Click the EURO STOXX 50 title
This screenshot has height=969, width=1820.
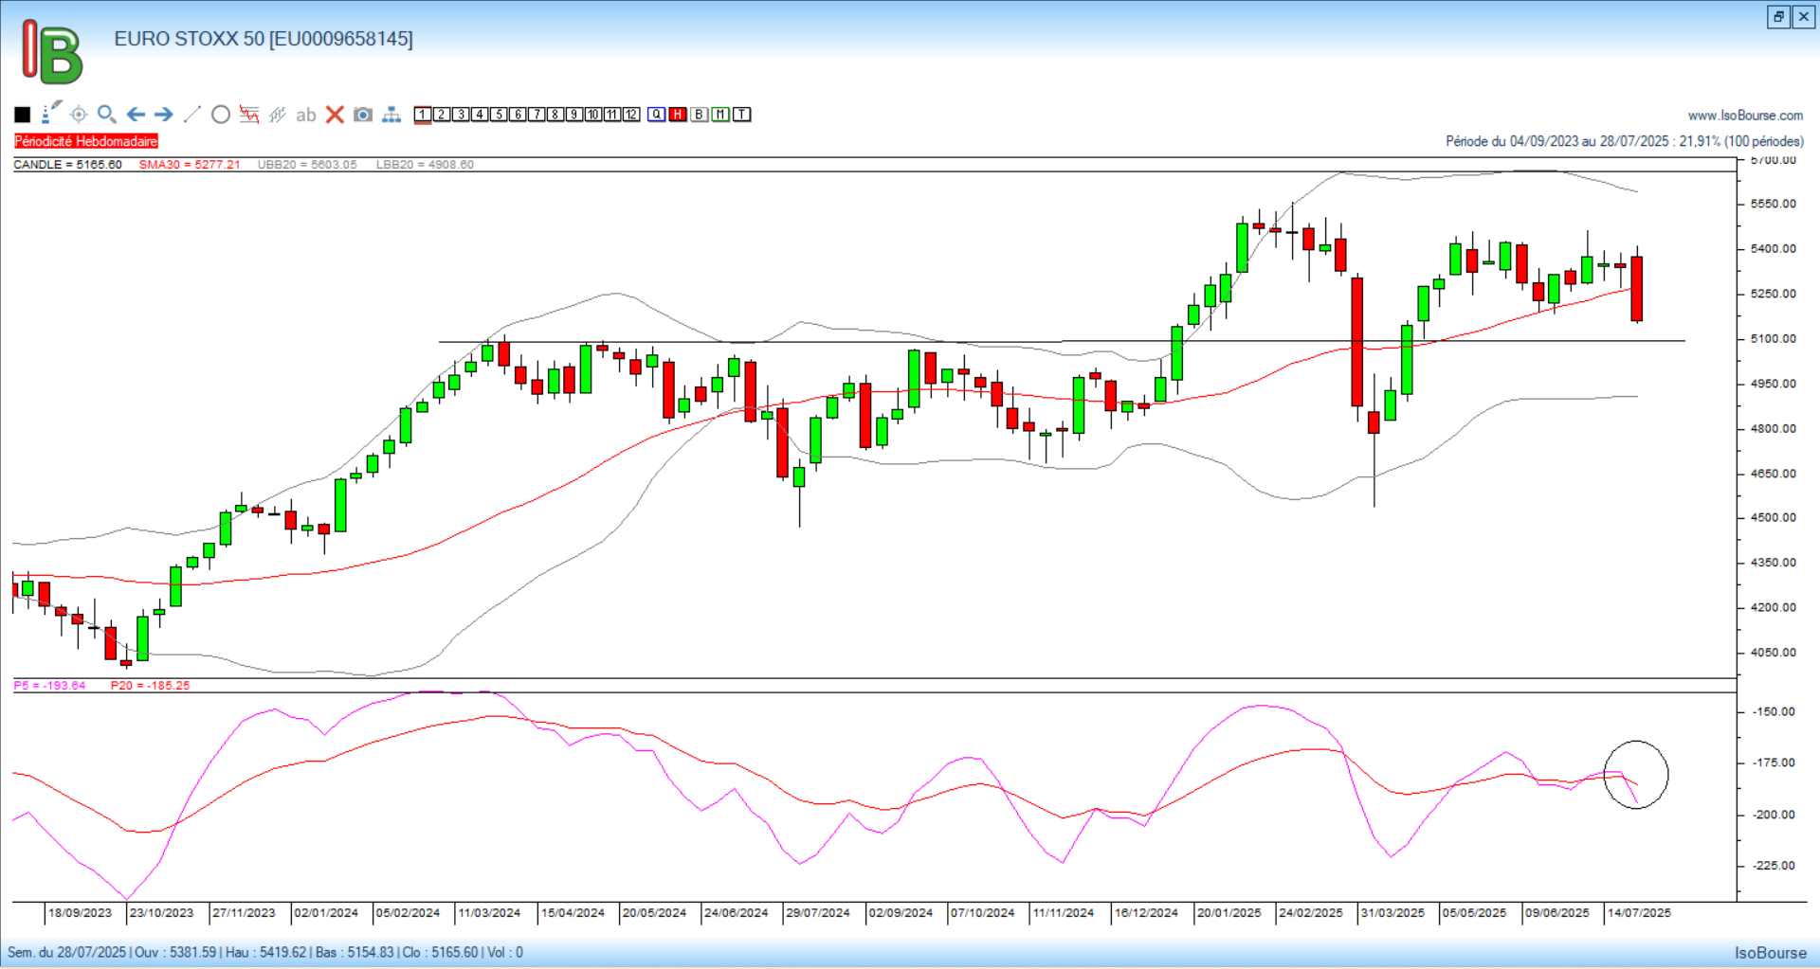[x=264, y=39]
